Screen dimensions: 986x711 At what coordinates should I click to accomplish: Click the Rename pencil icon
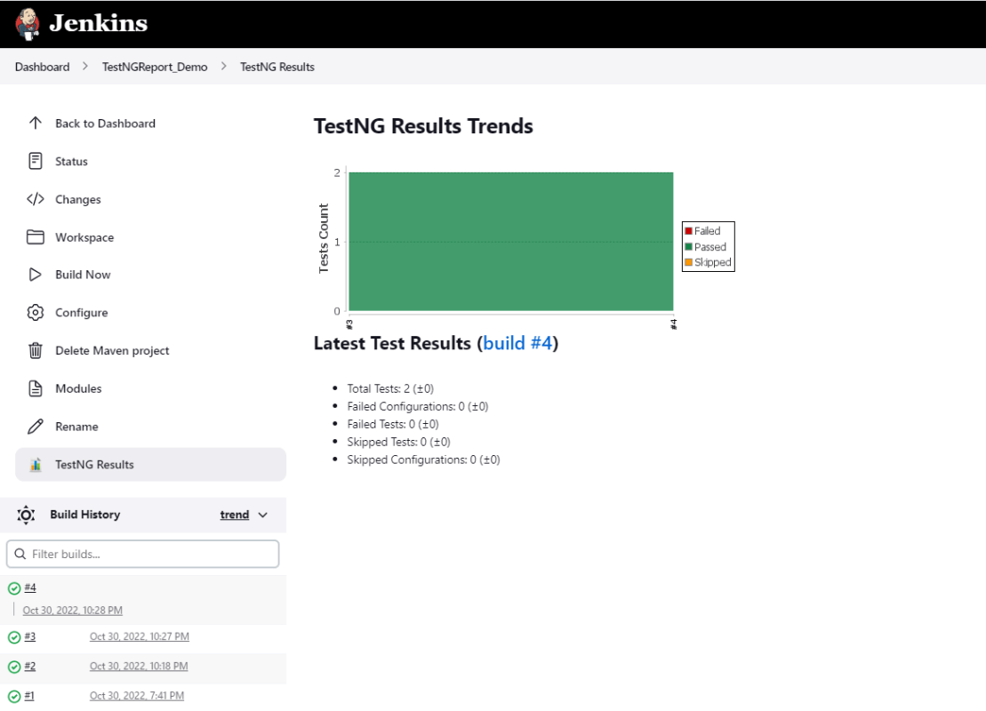pos(36,427)
